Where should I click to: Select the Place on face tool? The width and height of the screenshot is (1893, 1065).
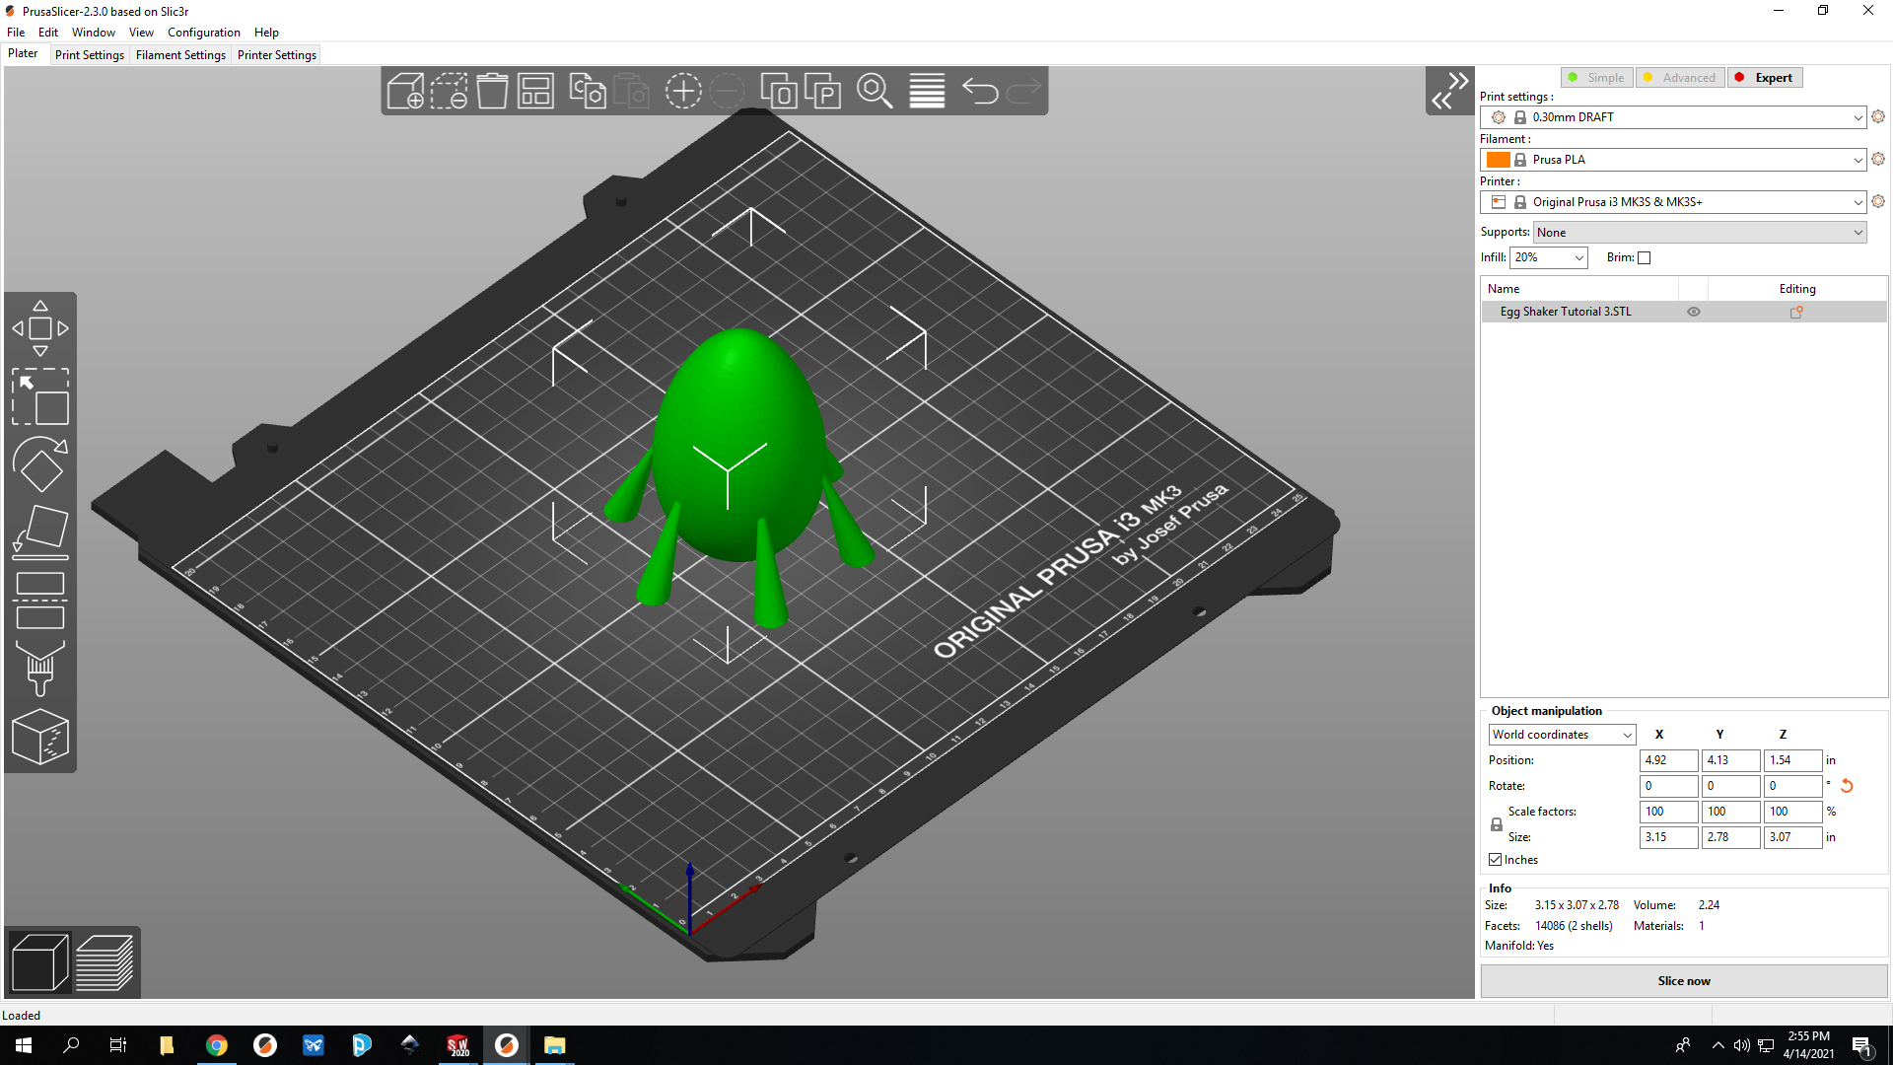click(x=40, y=532)
